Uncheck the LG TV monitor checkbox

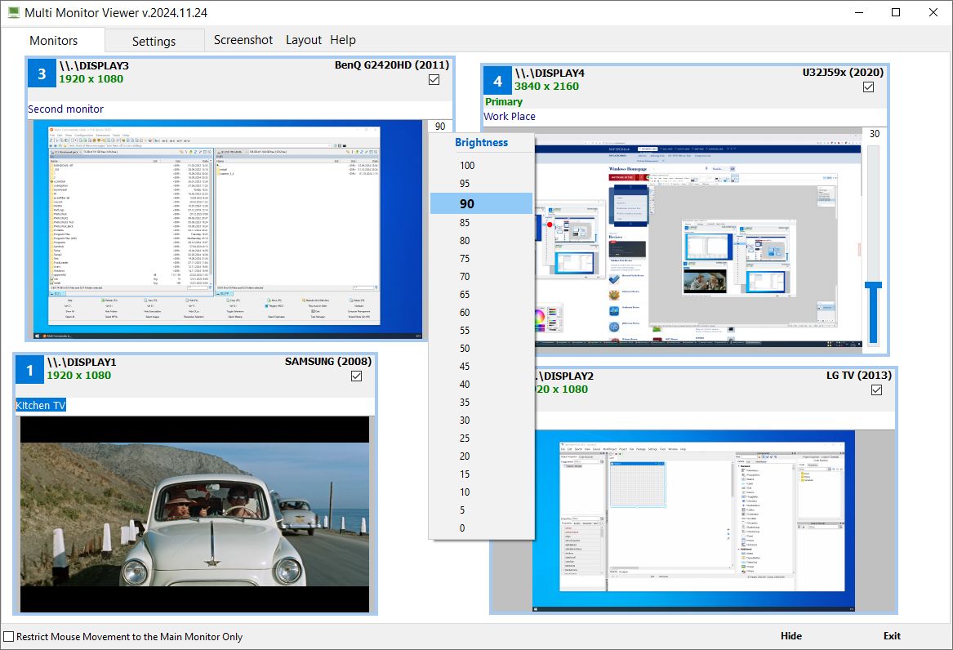coord(876,390)
